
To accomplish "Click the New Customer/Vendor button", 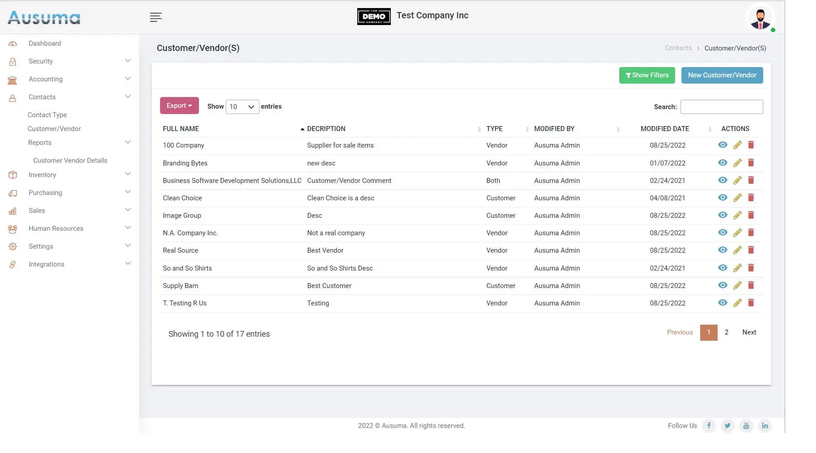I will (722, 75).
